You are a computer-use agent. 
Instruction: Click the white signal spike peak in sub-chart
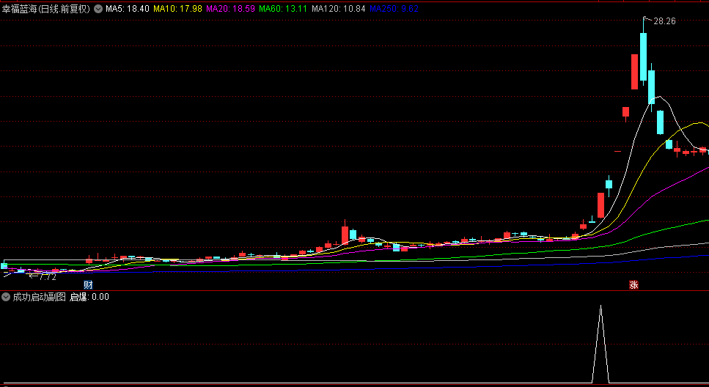coord(600,306)
